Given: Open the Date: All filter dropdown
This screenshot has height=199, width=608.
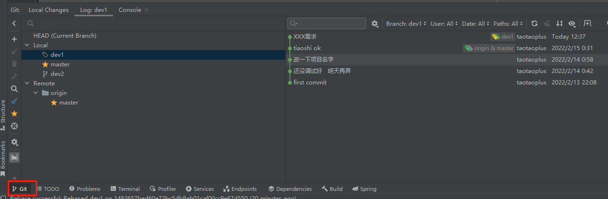Looking at the screenshot, I should click(476, 23).
